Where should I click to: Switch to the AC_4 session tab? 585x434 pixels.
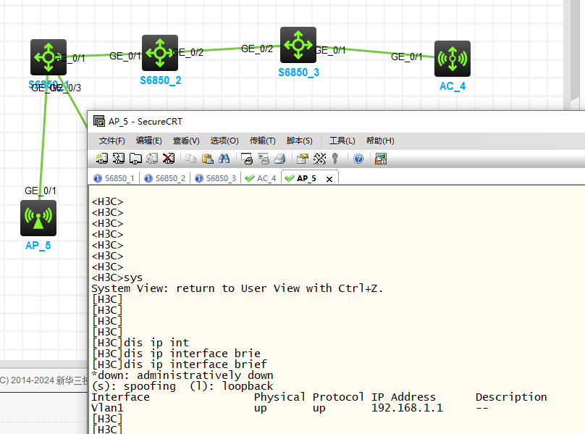(x=261, y=178)
